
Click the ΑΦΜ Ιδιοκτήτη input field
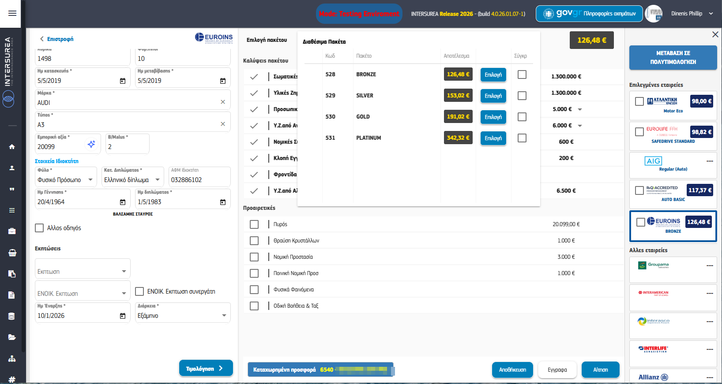[x=199, y=180]
